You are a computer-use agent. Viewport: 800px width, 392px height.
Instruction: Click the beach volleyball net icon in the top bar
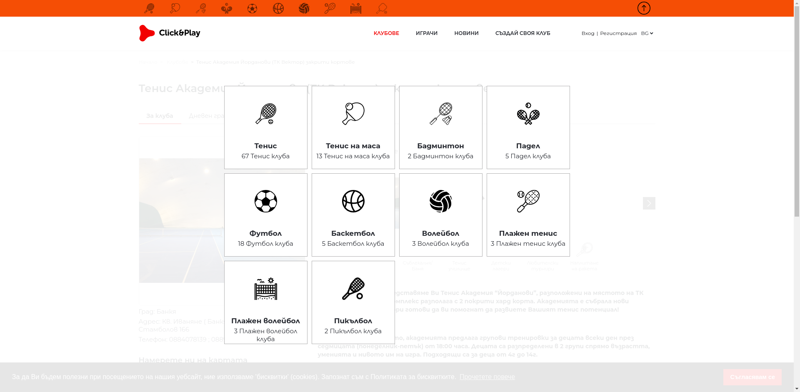pyautogui.click(x=355, y=8)
